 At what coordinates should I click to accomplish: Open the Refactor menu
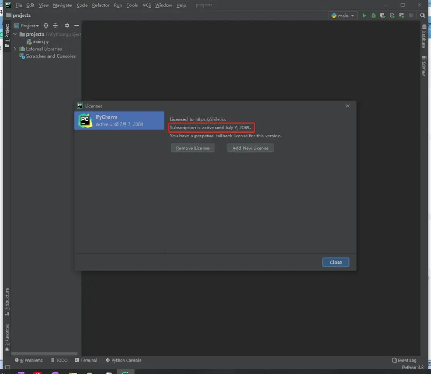coord(100,5)
